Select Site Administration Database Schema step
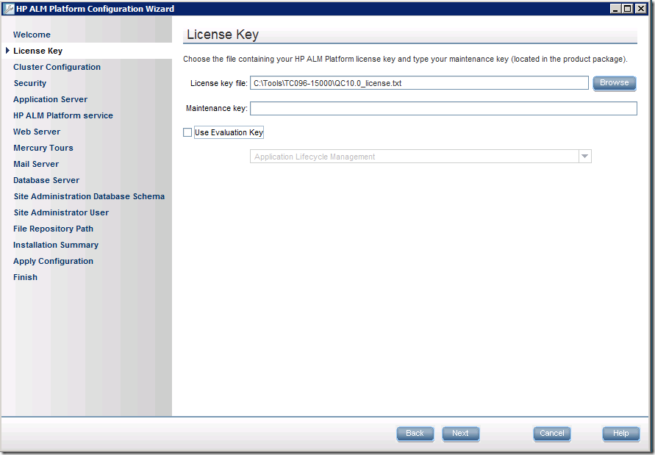The image size is (655, 455). point(89,196)
